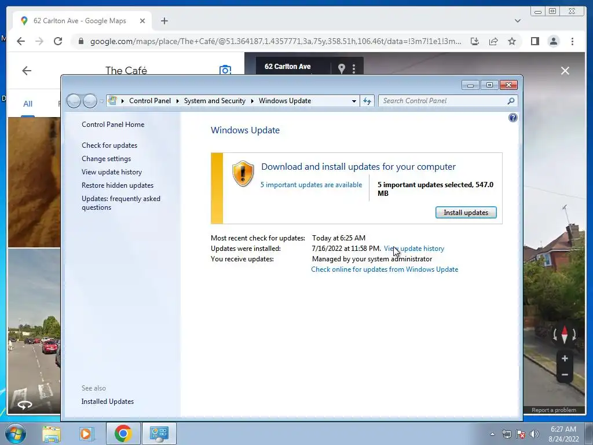The height and width of the screenshot is (445, 593).
Task: Open 5 important updates are available link
Action: point(311,185)
